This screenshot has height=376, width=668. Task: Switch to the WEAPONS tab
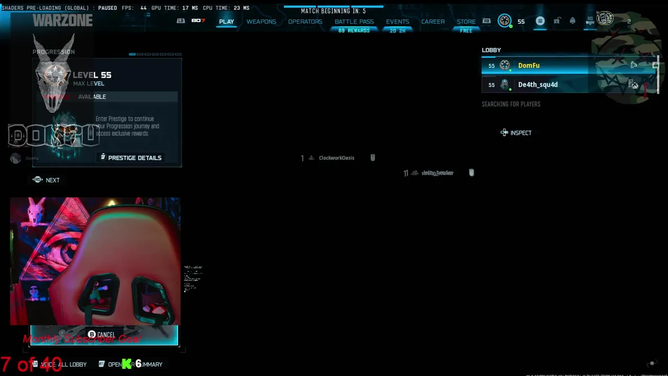[x=261, y=21]
